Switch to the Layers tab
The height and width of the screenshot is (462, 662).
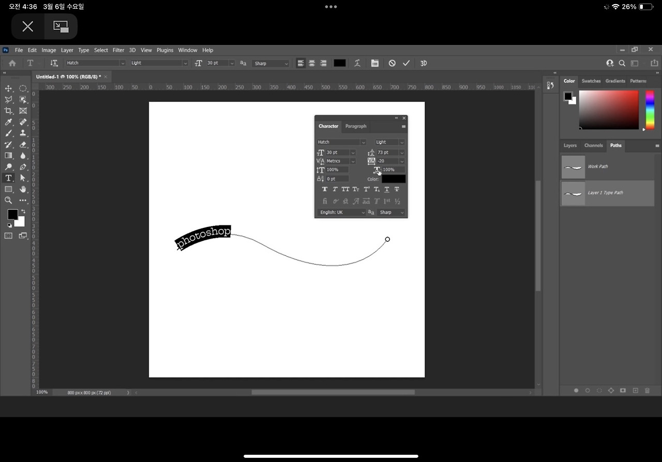point(570,146)
